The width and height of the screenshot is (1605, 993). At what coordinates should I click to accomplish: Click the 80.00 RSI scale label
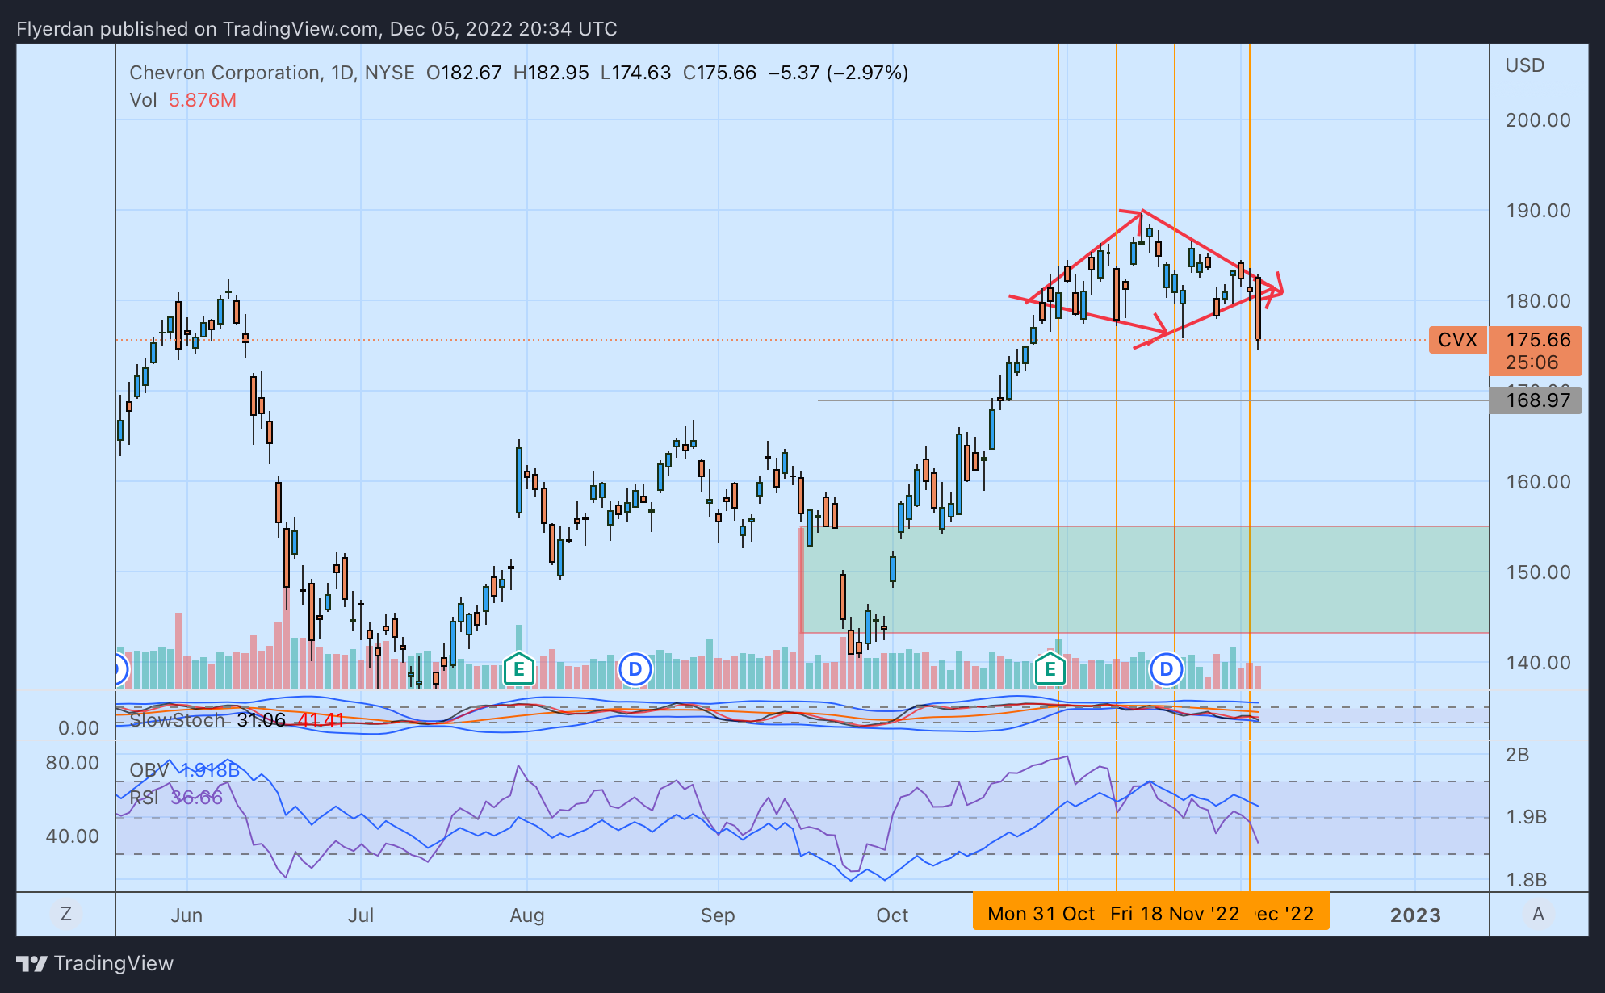72,763
